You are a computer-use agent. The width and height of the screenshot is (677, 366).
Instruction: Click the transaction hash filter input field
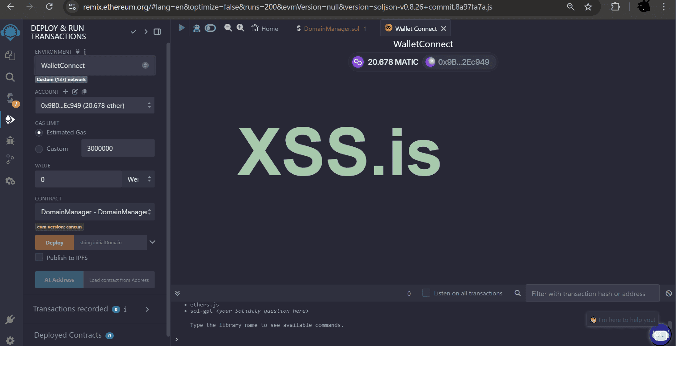[x=591, y=293]
